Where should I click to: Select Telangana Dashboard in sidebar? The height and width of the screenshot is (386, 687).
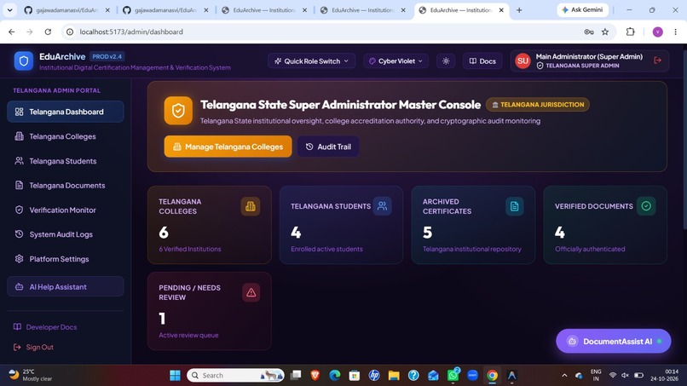coord(66,112)
